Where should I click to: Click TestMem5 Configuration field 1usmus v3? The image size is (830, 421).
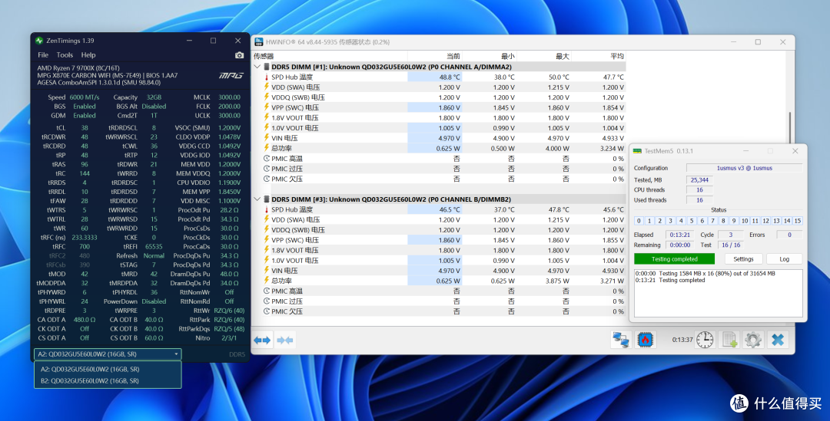coord(744,168)
